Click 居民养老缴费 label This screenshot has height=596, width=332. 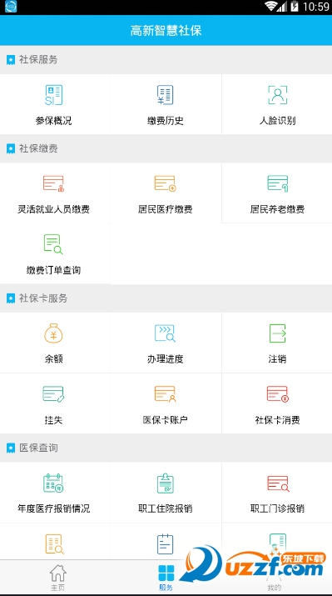click(x=277, y=209)
